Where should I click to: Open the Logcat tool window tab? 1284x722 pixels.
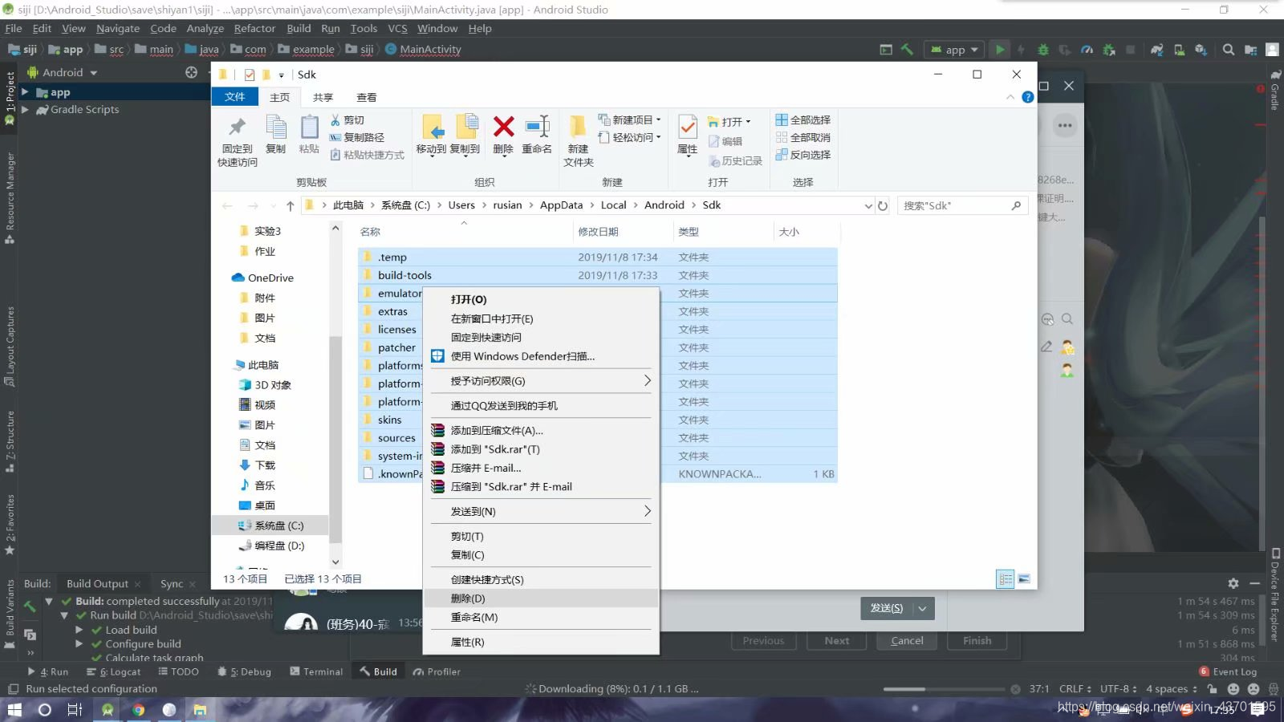pos(114,671)
